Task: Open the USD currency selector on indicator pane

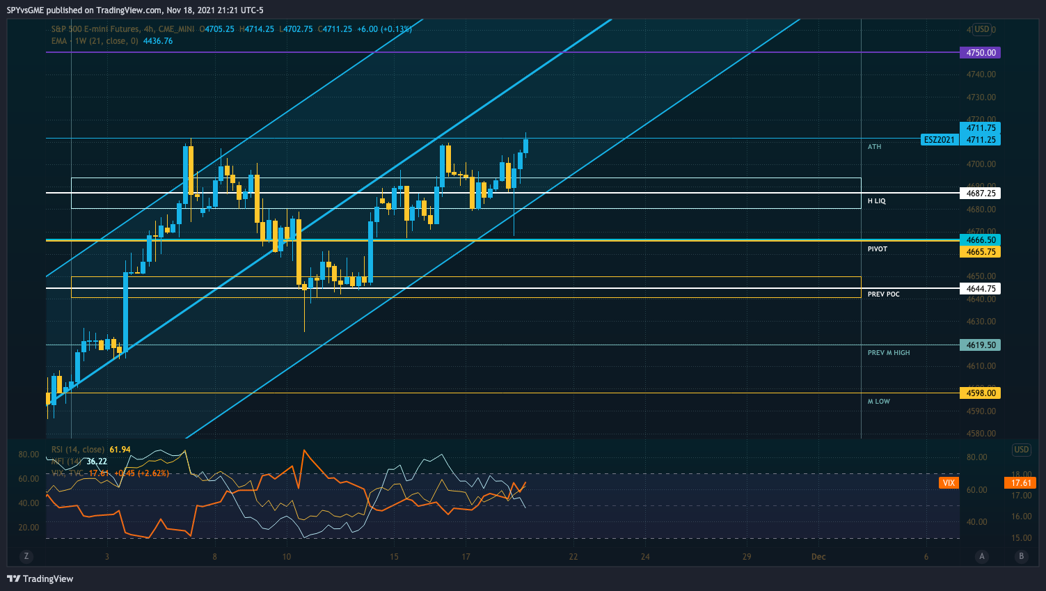Action: click(x=1021, y=450)
